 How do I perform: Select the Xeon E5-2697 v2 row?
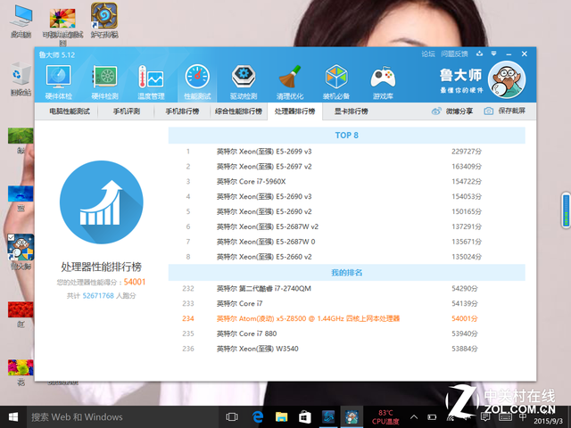[x=347, y=167]
